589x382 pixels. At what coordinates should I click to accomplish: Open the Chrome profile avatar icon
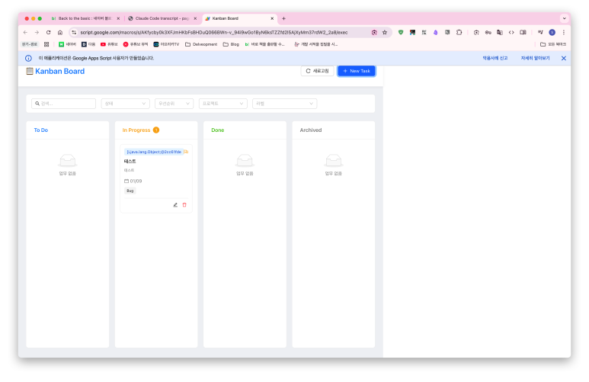tap(552, 32)
